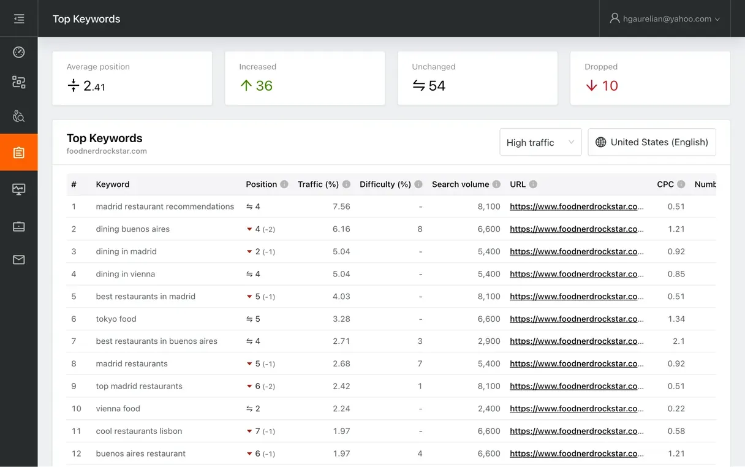Select the active Top Keywords clipboard icon
Viewport: 745px width, 467px height.
tap(19, 152)
